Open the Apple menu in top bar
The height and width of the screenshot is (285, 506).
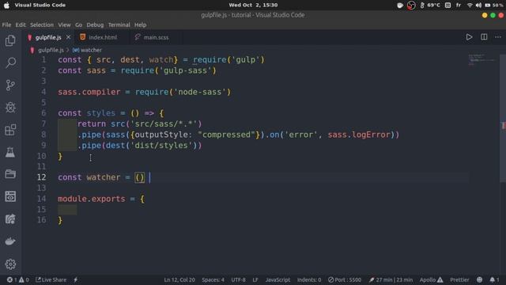pyautogui.click(x=6, y=6)
